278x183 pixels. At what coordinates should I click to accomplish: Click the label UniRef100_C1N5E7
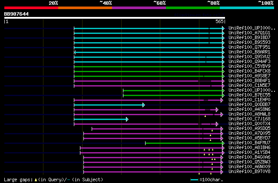click(249, 86)
